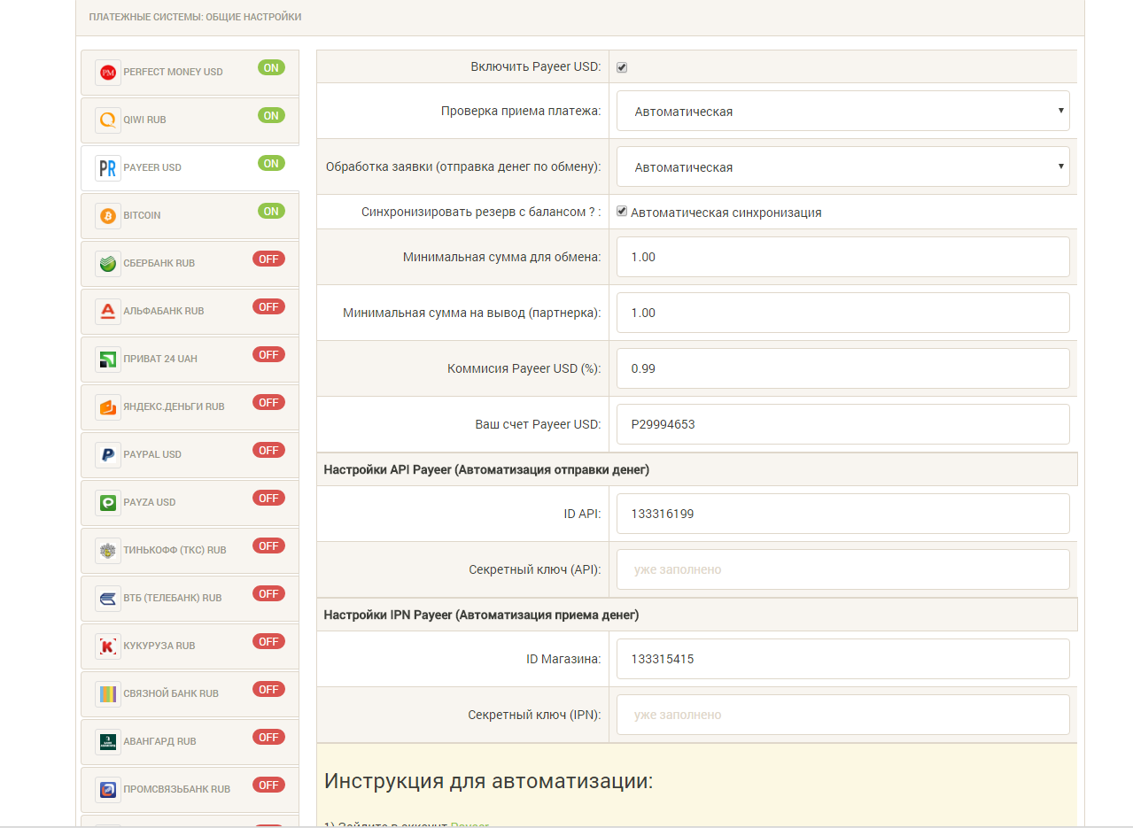Viewport: 1133px width, 828px height.
Task: Toggle the OFF badge for PayPal USD
Action: pyautogui.click(x=269, y=450)
